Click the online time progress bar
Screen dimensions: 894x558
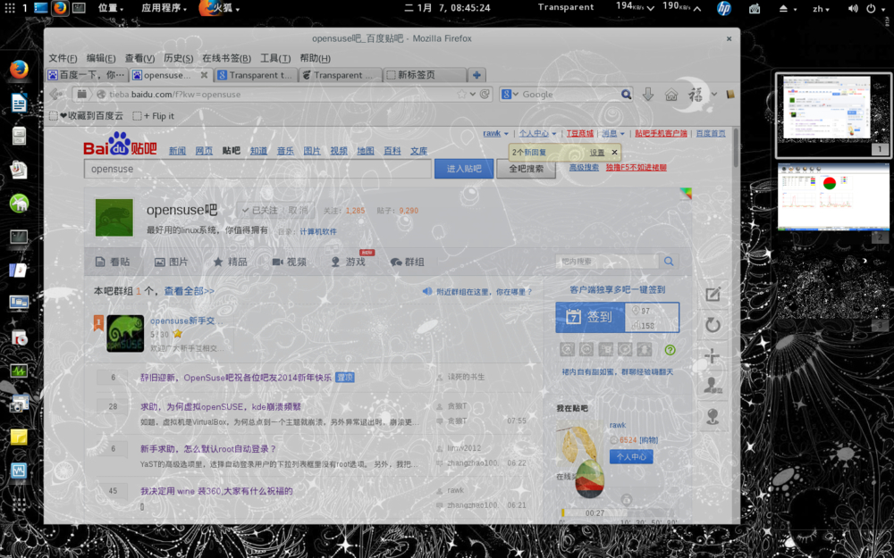tap(620, 513)
